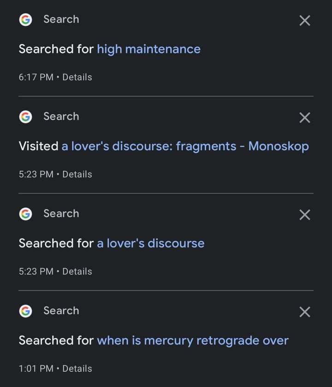Open the 'a lover's discourse' search link
Image resolution: width=332 pixels, height=387 pixels.
151,243
